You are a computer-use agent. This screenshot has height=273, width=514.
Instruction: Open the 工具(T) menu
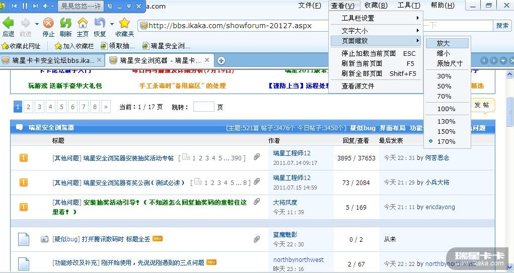409,6
